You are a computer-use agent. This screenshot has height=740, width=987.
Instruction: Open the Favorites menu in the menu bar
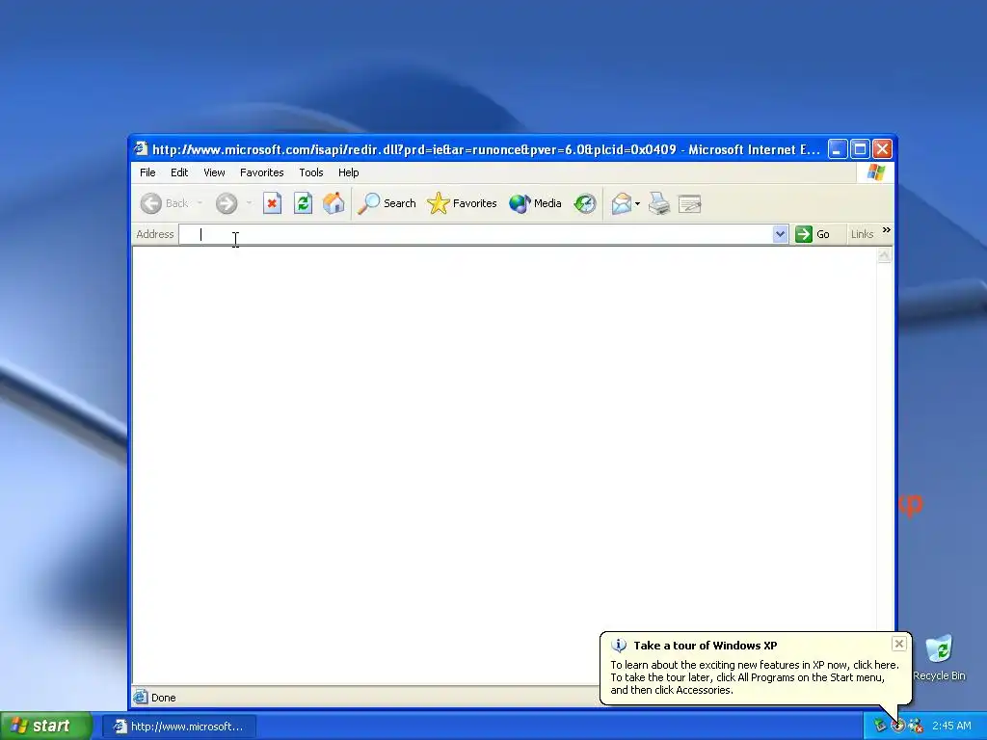coord(262,172)
